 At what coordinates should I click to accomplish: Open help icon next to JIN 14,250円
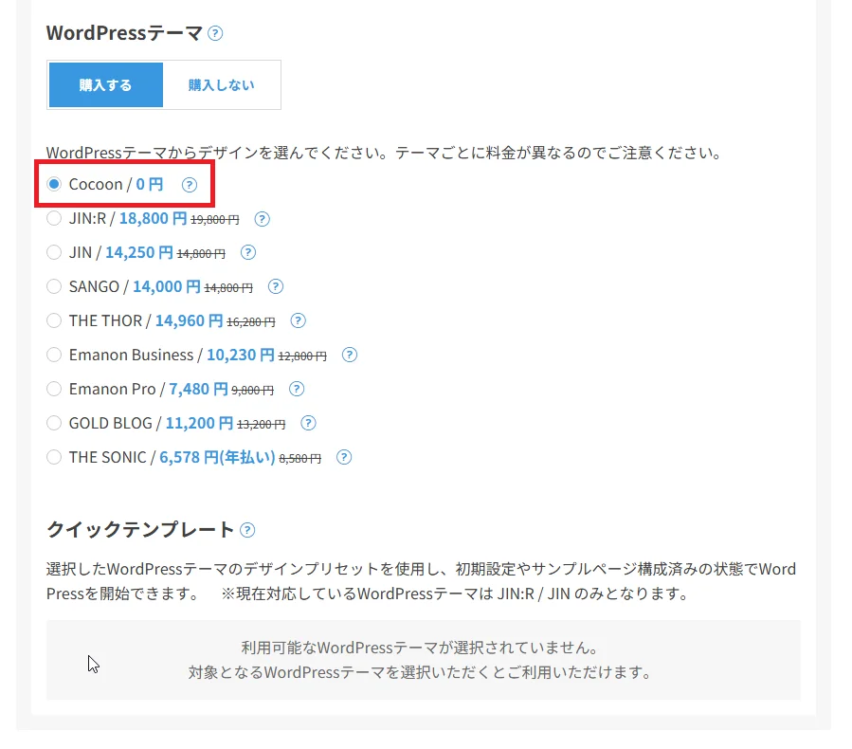(247, 253)
